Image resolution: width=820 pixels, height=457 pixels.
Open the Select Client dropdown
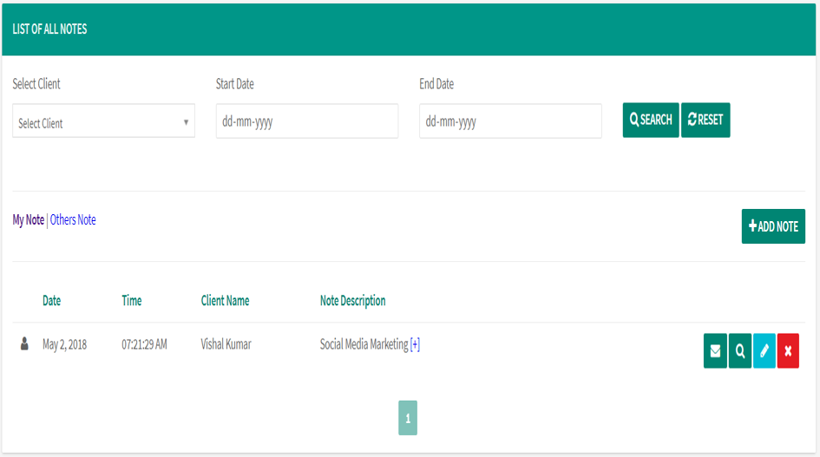[x=103, y=121]
